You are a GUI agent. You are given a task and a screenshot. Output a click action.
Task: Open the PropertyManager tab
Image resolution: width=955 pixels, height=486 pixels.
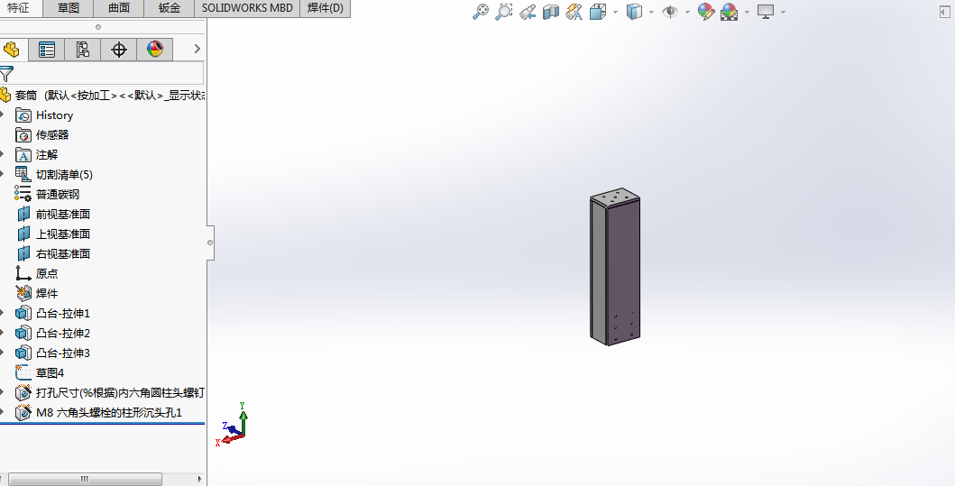click(47, 50)
